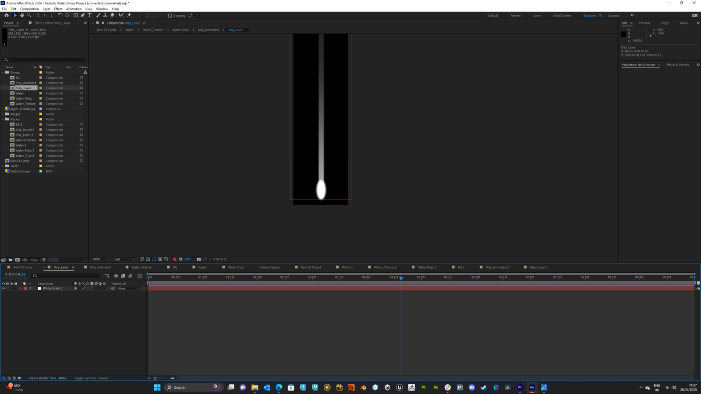Image resolution: width=701 pixels, height=394 pixels.
Task: Activate the Zoom tool
Action: pos(29,15)
